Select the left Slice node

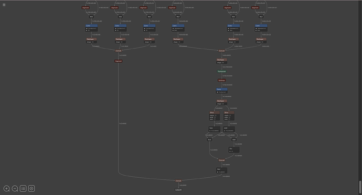click(x=214, y=116)
